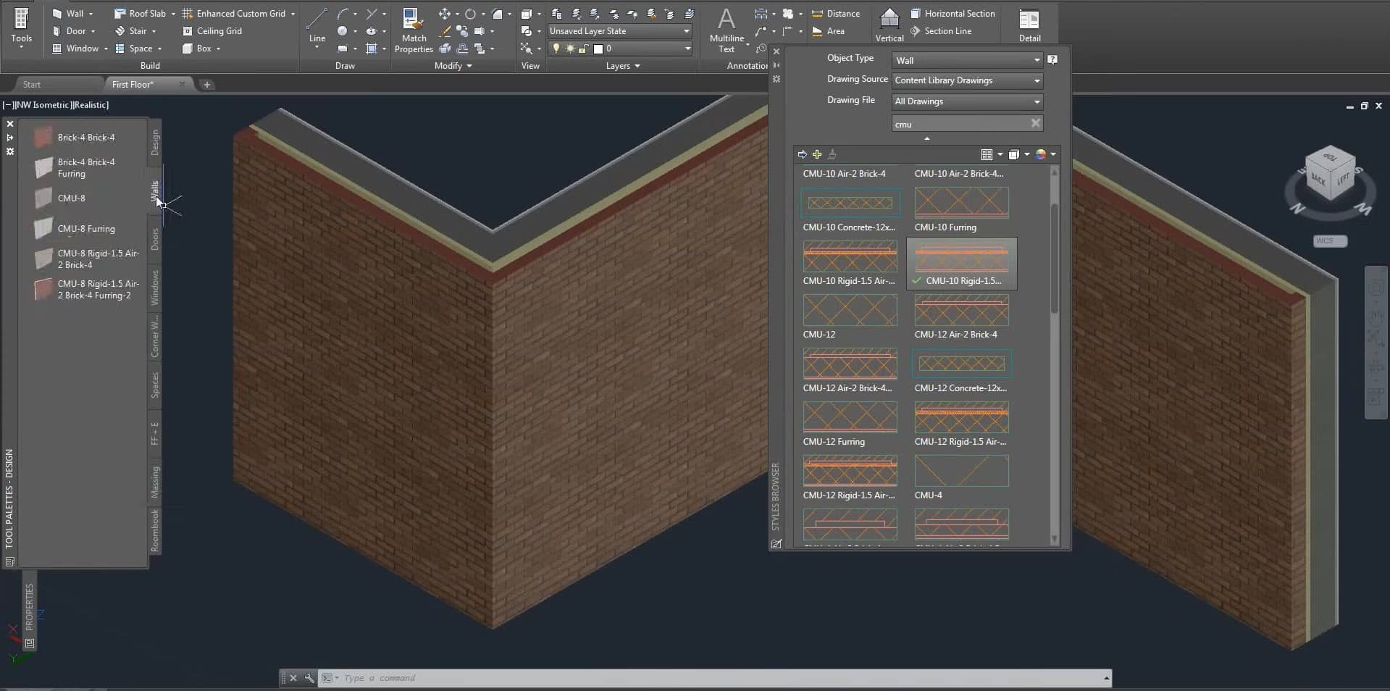Open the Unsaved Layer State dropdown

point(619,31)
